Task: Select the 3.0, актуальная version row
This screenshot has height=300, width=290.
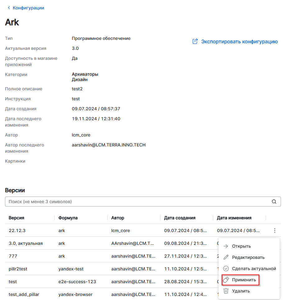Action: 26,243
